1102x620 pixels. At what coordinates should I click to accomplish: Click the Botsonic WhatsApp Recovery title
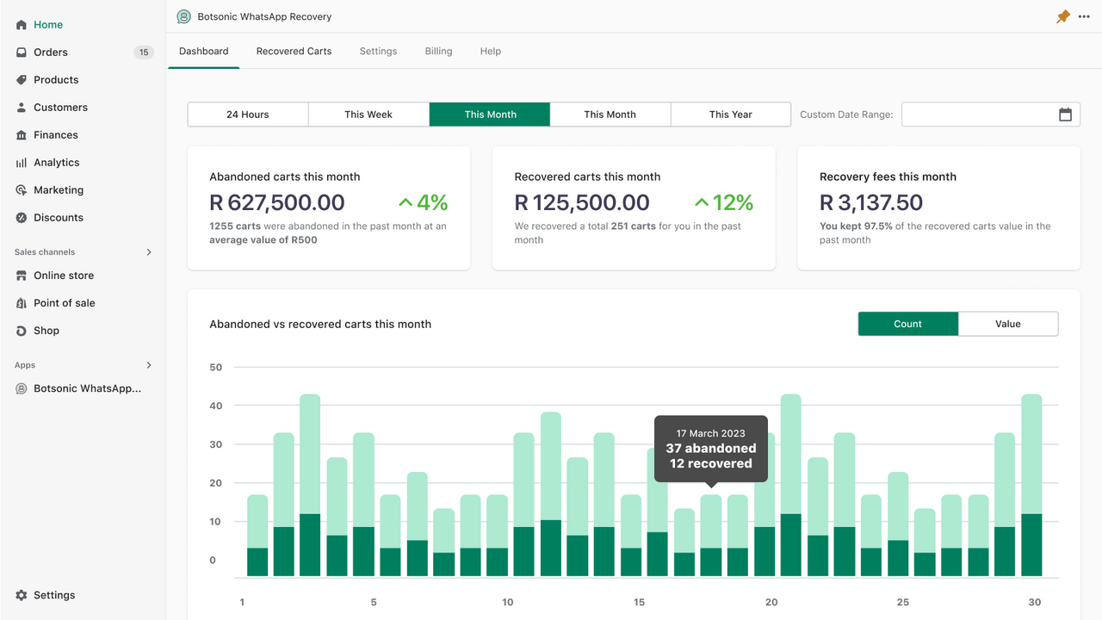coord(264,16)
